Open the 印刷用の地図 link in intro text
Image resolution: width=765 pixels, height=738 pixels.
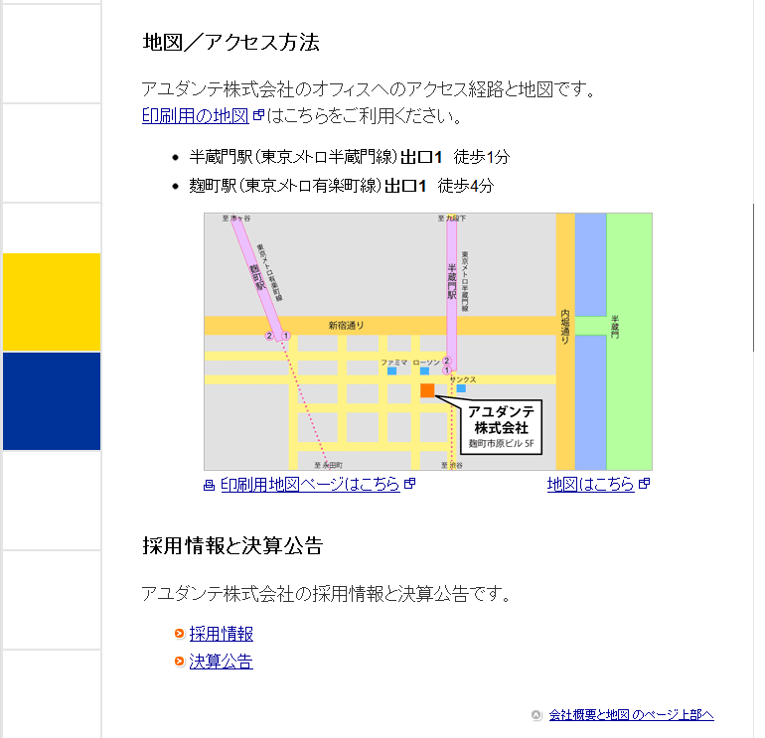pyautogui.click(x=195, y=116)
